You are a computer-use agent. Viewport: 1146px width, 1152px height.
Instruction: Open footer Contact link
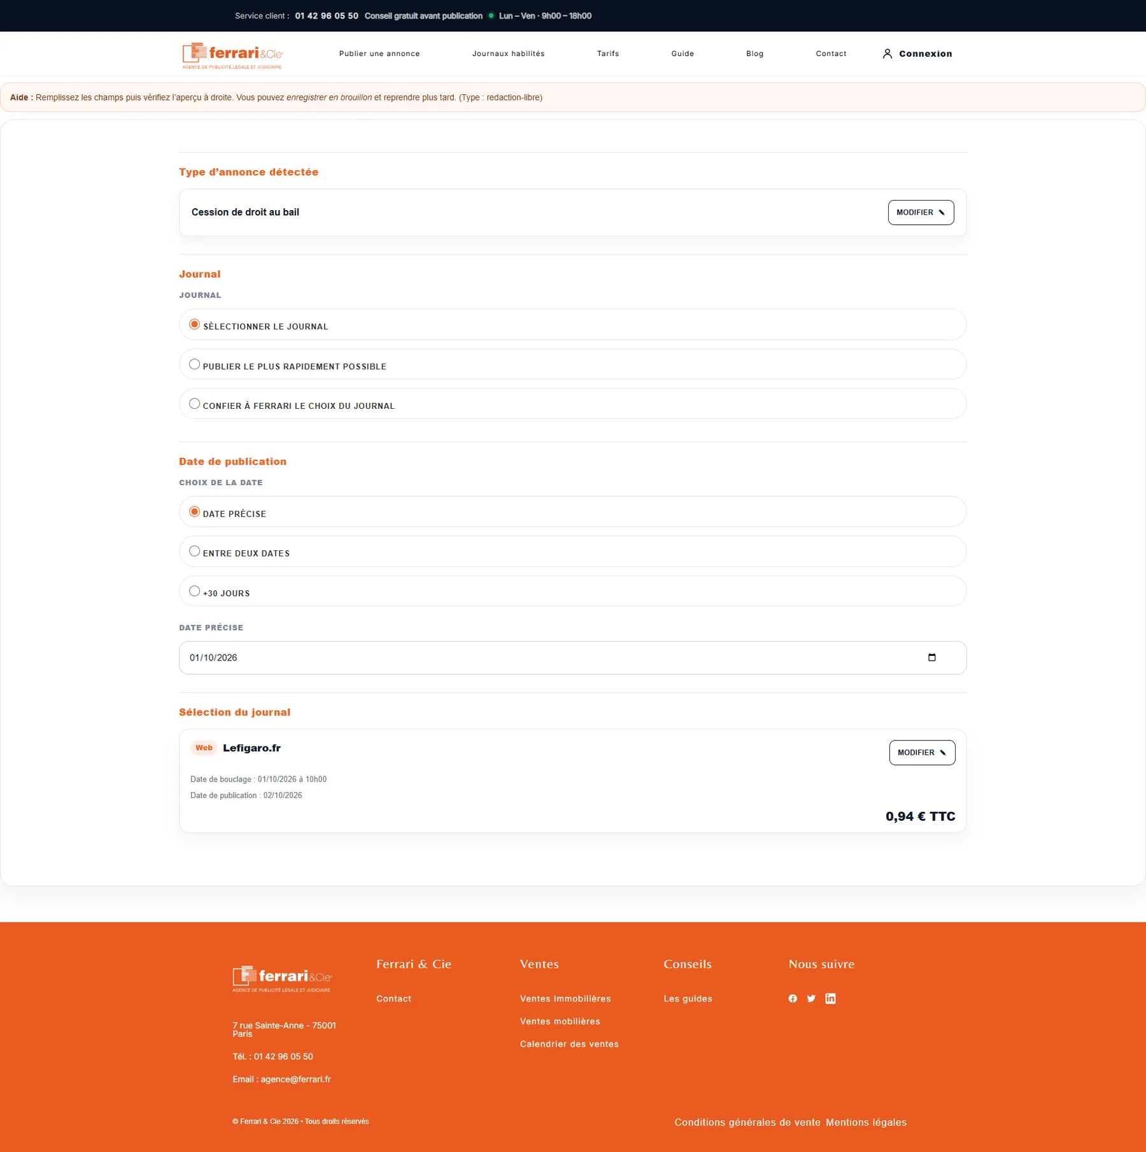[393, 999]
